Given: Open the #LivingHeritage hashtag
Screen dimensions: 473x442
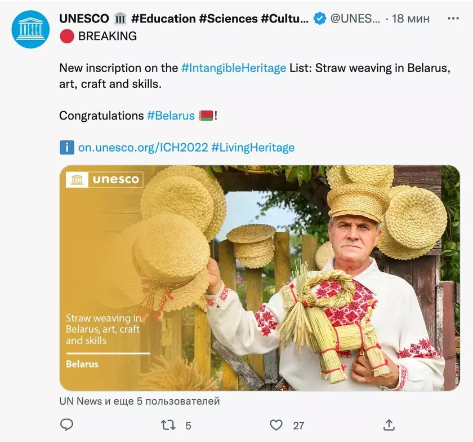Looking at the screenshot, I should coord(253,148).
